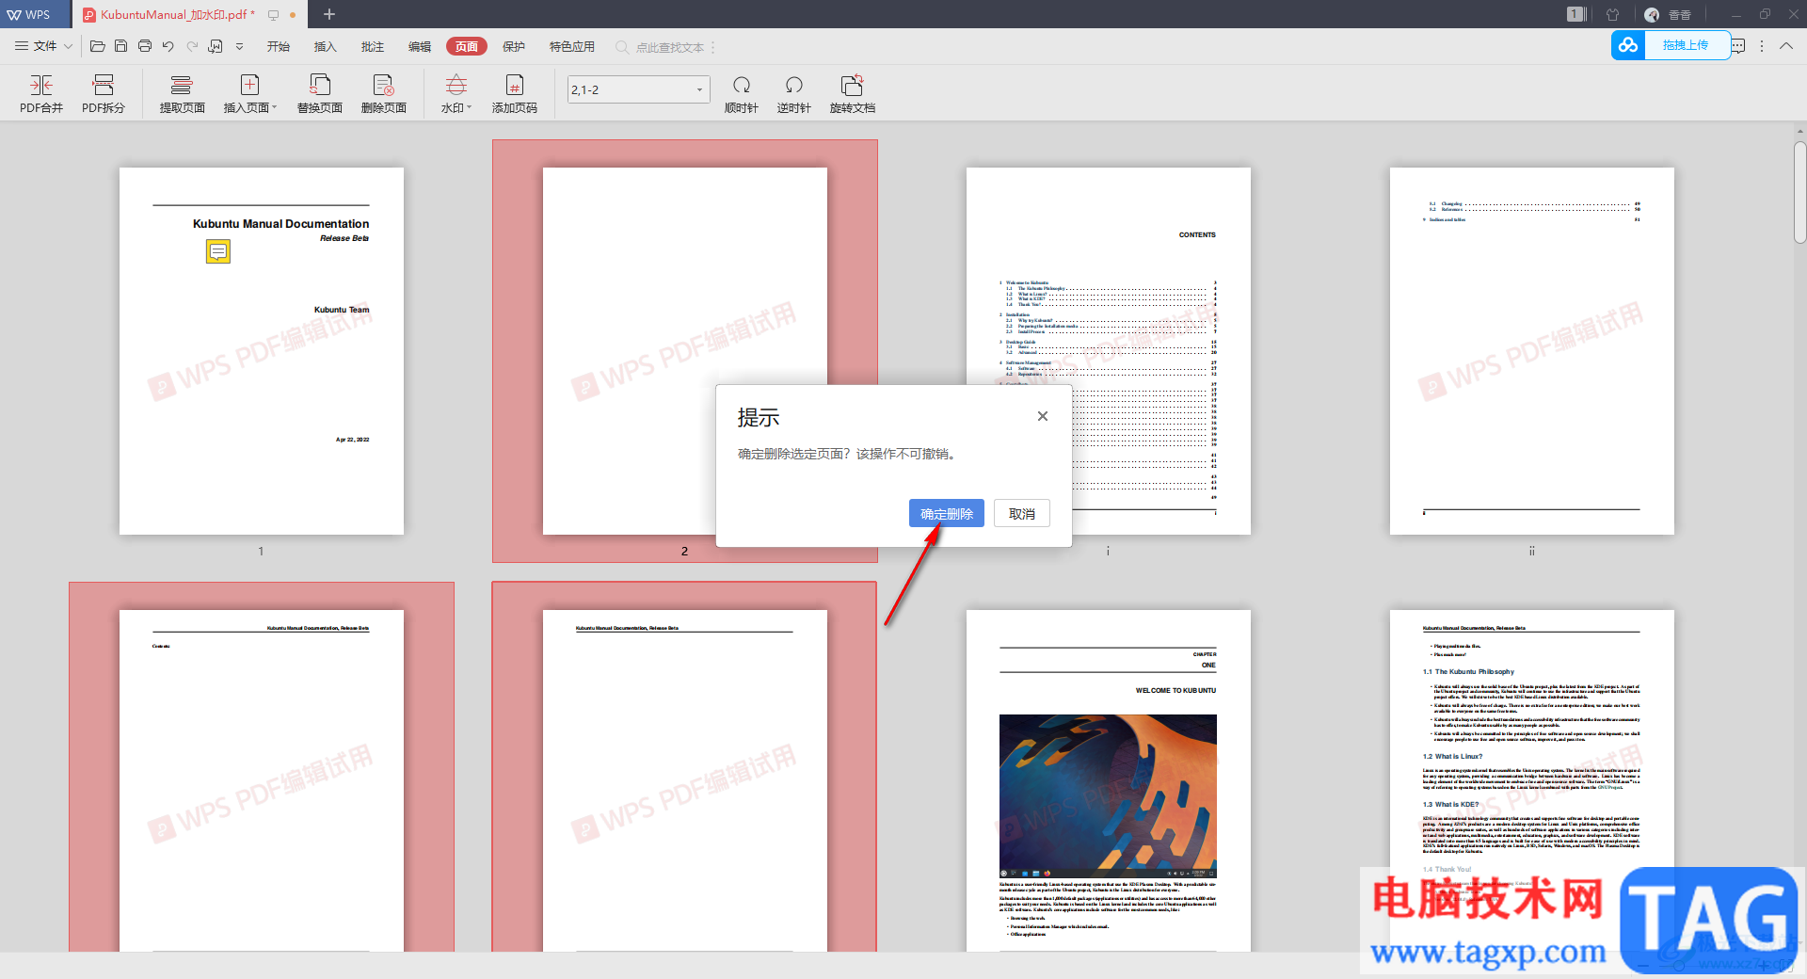Click the vertical more options icon

pos(1762,45)
